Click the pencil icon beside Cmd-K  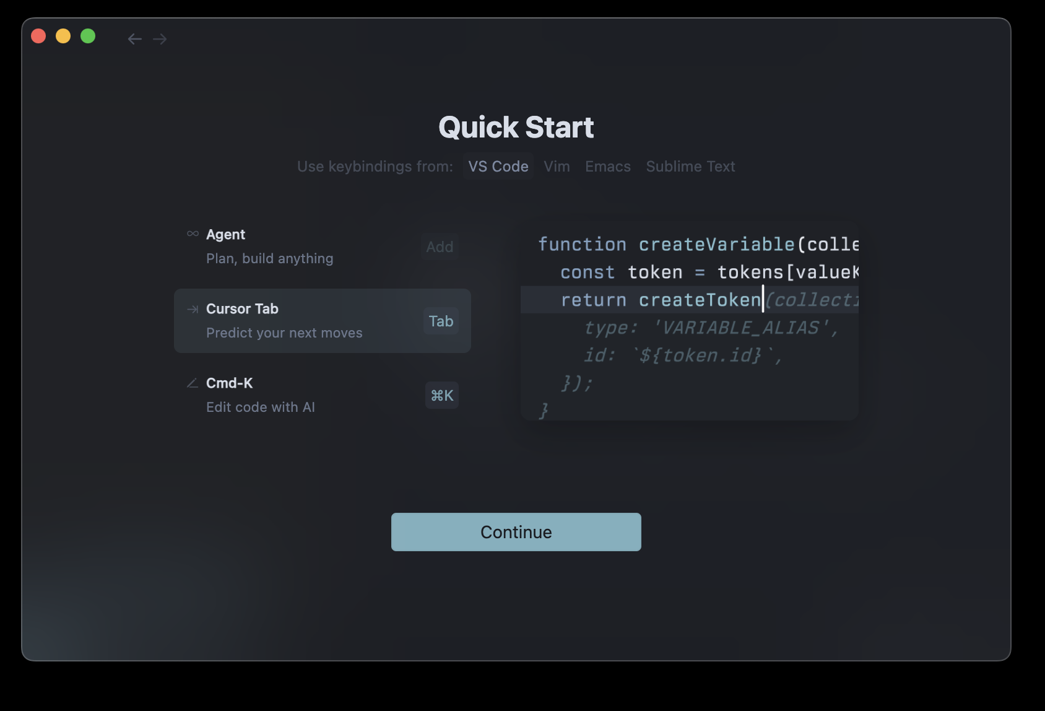[x=193, y=383]
